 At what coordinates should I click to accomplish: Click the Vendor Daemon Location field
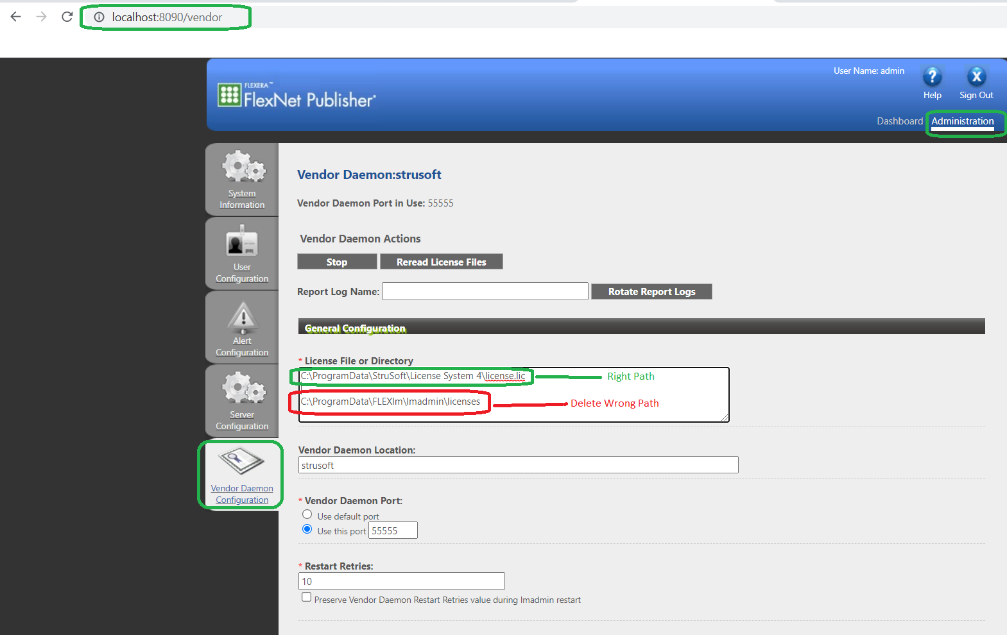(519, 465)
